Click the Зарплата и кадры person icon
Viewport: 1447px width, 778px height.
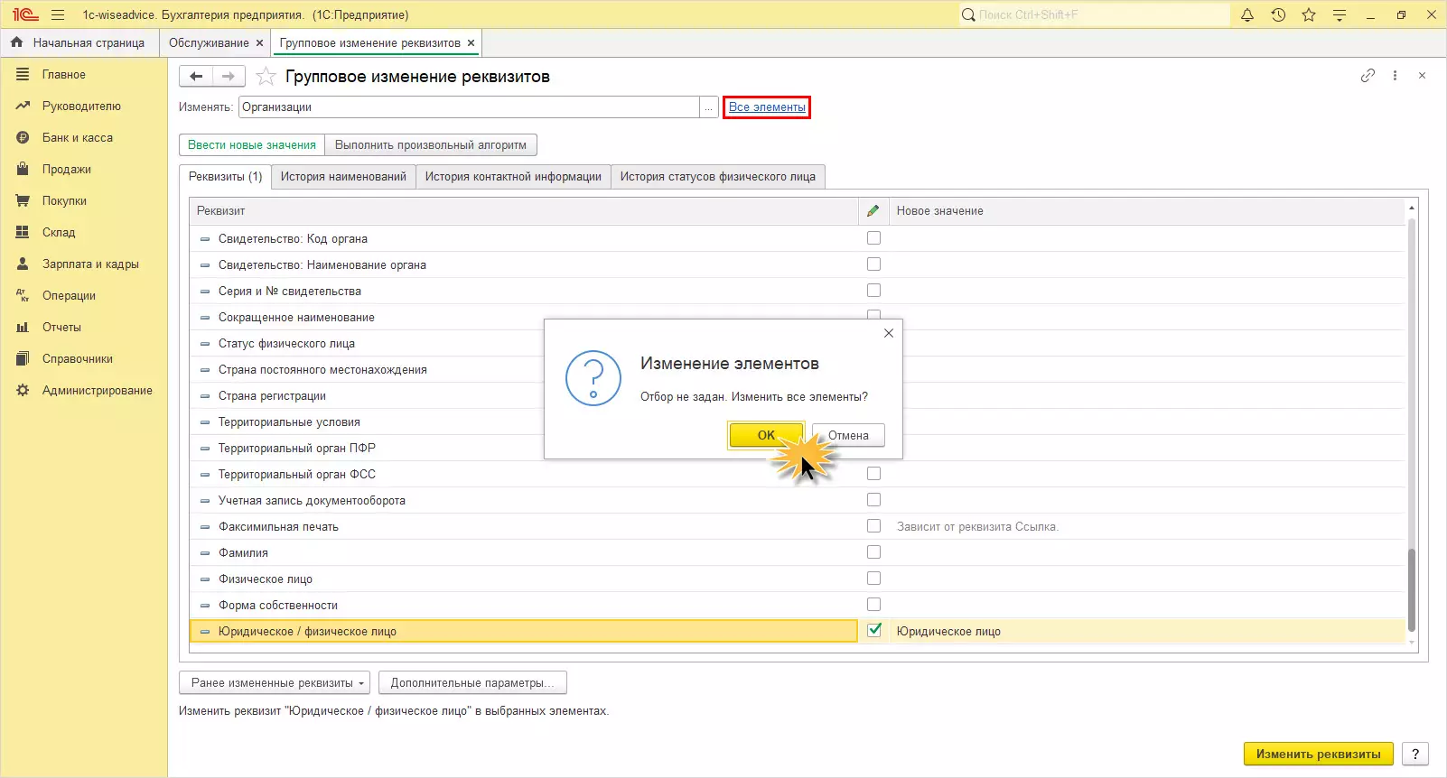pos(23,264)
